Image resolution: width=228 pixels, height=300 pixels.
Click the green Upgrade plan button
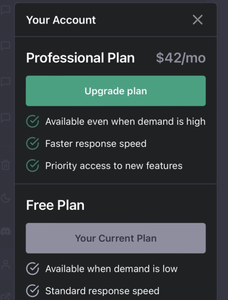(116, 91)
